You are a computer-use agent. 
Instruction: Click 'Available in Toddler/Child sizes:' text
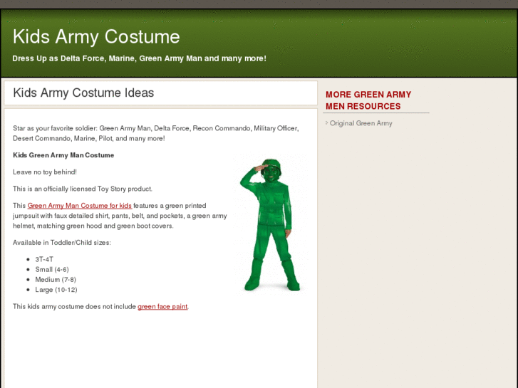pyautogui.click(x=62, y=243)
